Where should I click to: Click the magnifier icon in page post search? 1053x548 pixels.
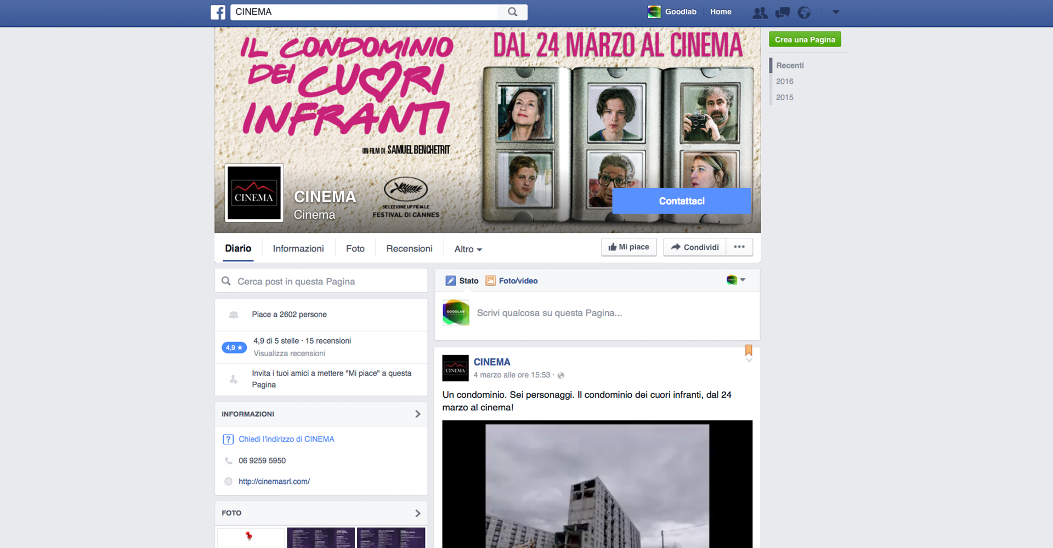click(x=226, y=281)
